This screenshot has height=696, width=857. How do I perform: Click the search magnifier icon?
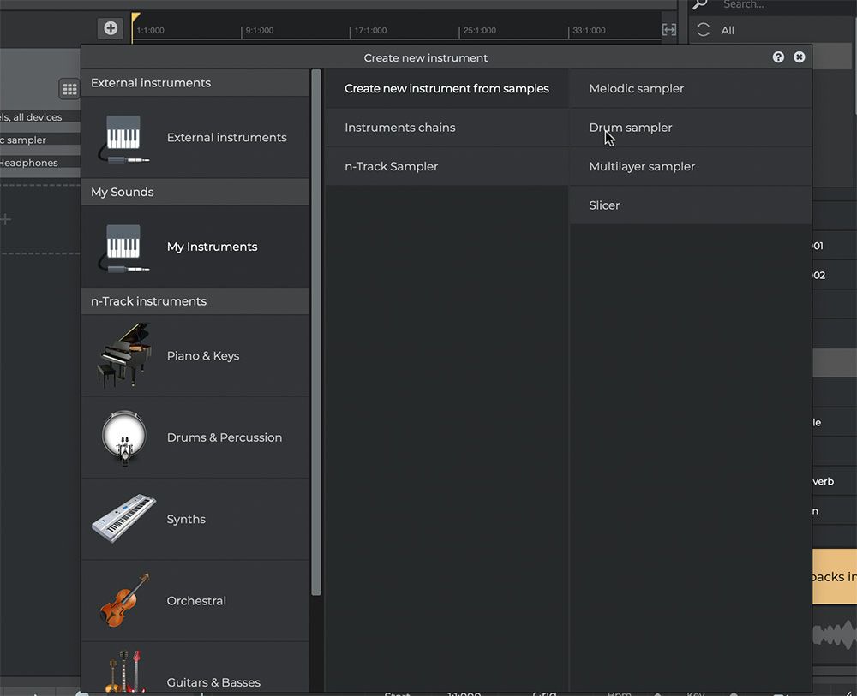700,4
